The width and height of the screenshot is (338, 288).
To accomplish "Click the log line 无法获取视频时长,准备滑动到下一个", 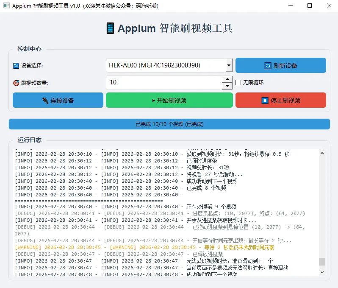I will click(144, 261).
